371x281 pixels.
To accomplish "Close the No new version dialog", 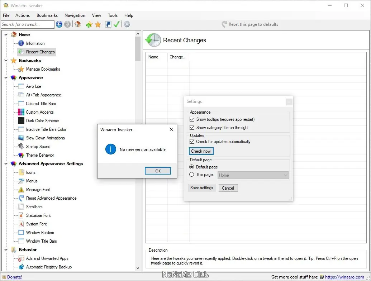I will tap(171, 129).
